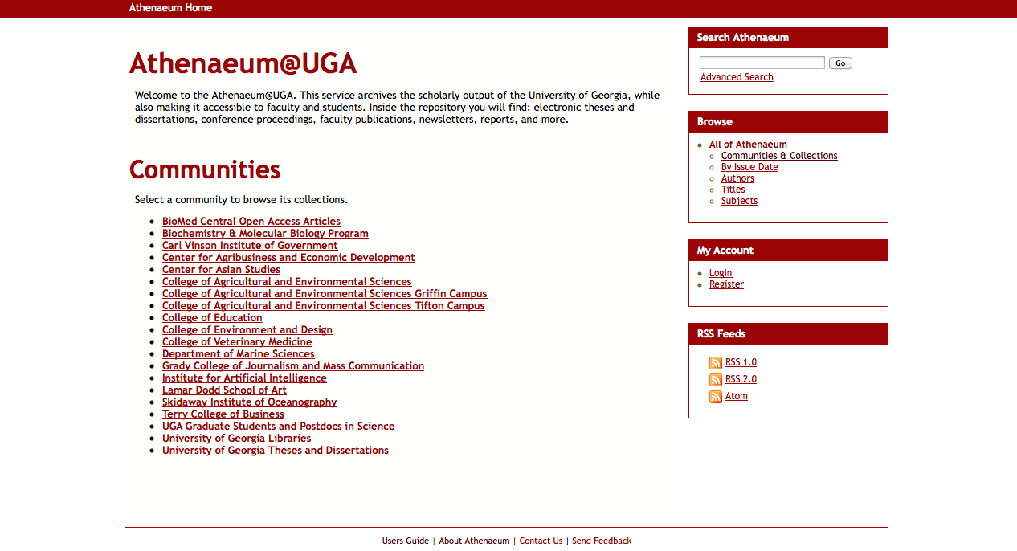Click the RSS Feeds panel header
The width and height of the screenshot is (1017, 551).
(788, 334)
